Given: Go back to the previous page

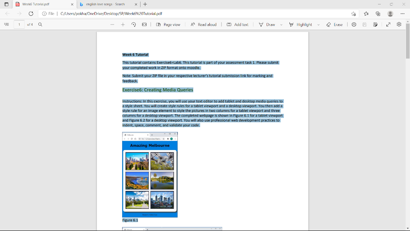Looking at the screenshot, I should pos(7,14).
